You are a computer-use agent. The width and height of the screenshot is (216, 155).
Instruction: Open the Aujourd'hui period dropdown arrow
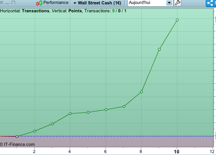(169, 3)
